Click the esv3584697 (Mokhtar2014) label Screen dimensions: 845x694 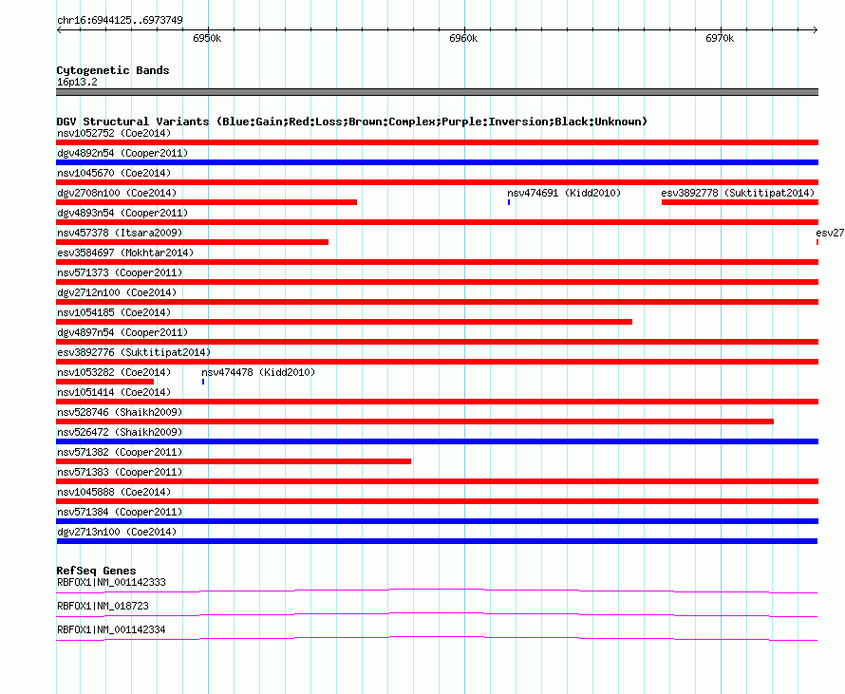pyautogui.click(x=125, y=253)
